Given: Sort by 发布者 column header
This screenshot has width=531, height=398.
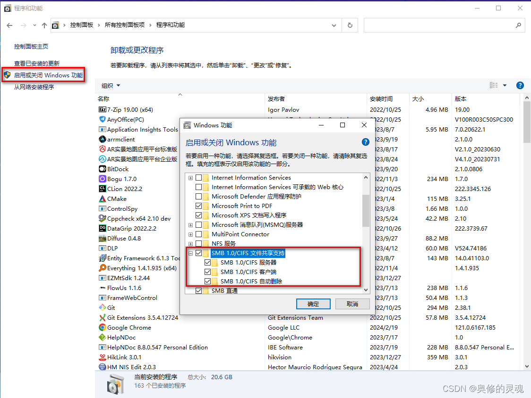Looking at the screenshot, I should (316, 99).
